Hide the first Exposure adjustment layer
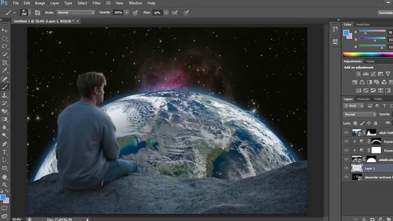The height and width of the screenshot is (221, 393). point(346,141)
